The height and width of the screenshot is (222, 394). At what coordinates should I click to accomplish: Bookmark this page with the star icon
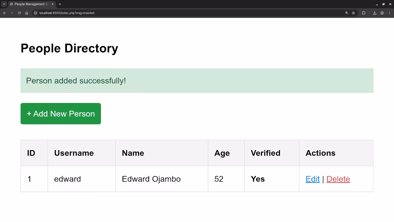click(x=353, y=13)
